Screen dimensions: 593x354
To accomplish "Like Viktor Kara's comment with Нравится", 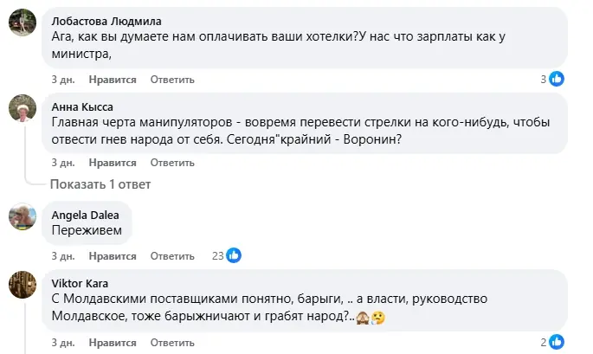I will (113, 343).
